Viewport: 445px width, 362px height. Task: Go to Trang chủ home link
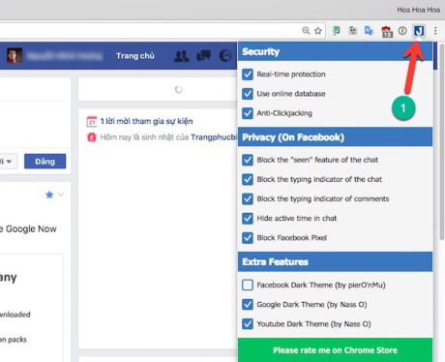(x=135, y=56)
